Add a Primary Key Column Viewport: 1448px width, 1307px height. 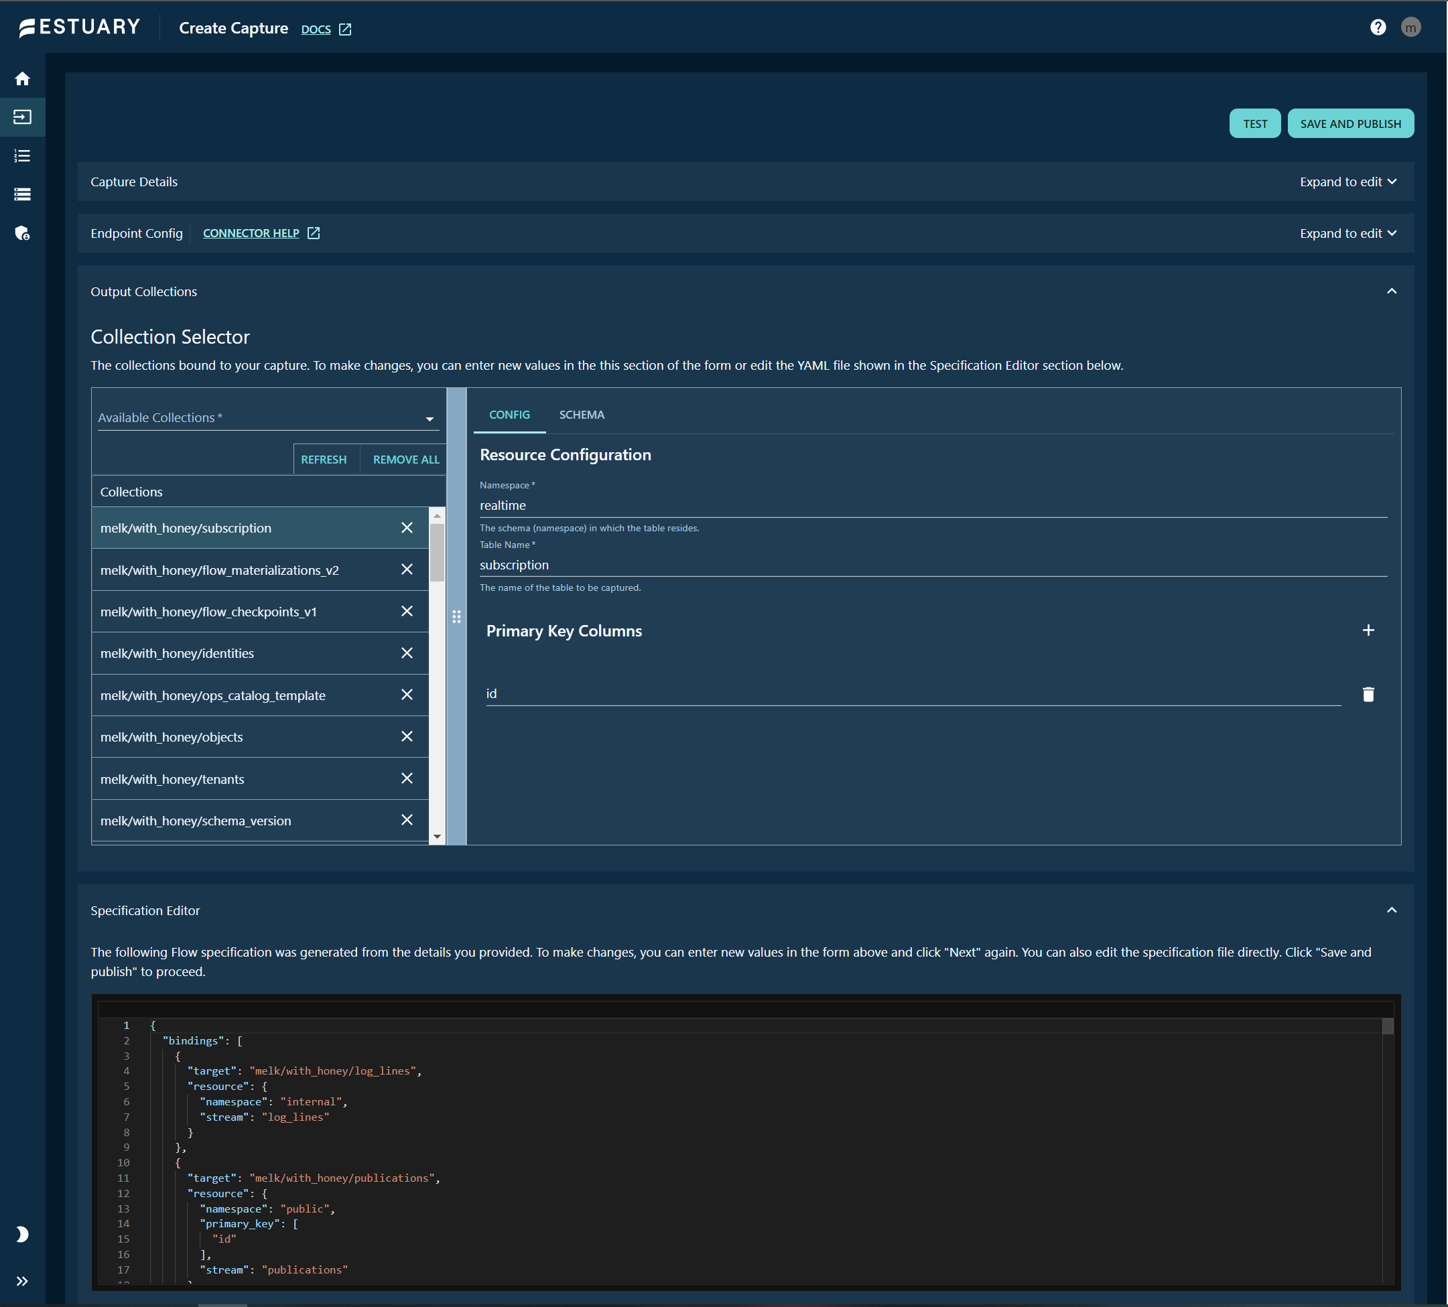click(1368, 630)
